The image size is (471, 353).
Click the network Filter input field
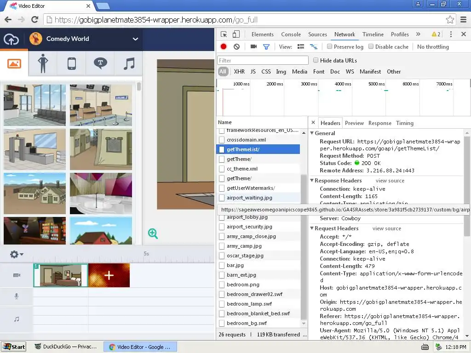(x=263, y=60)
